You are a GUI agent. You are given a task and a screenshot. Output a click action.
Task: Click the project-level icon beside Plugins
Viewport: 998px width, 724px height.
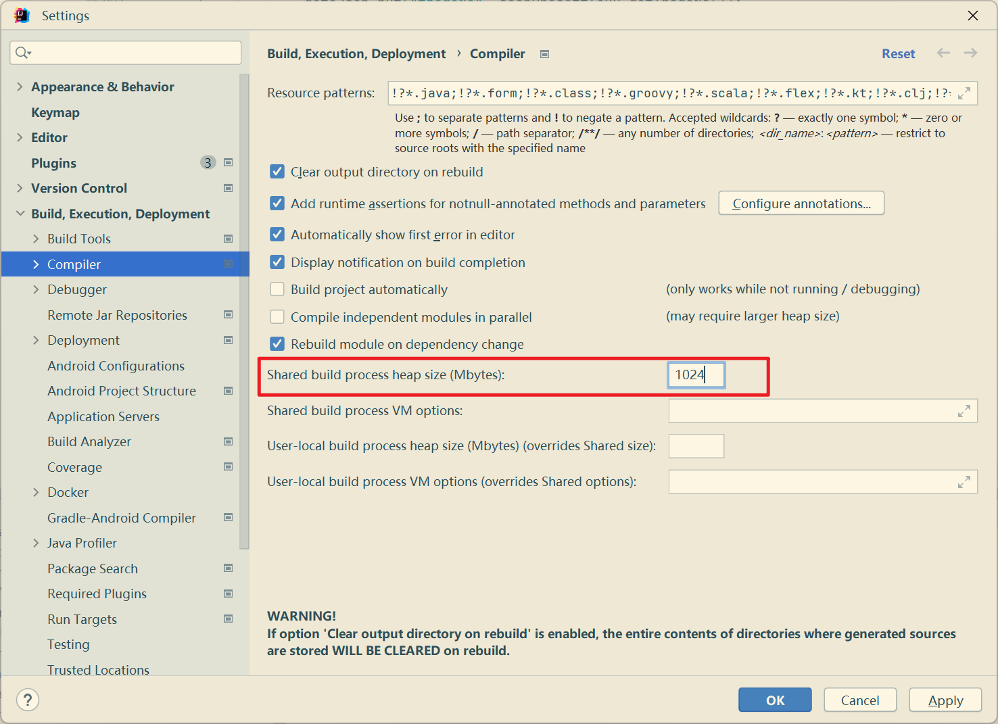coord(229,162)
